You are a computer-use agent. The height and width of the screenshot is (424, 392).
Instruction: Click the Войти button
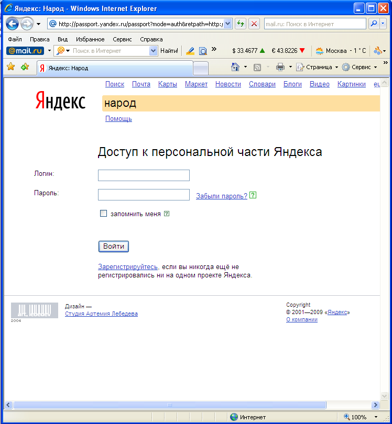[114, 247]
